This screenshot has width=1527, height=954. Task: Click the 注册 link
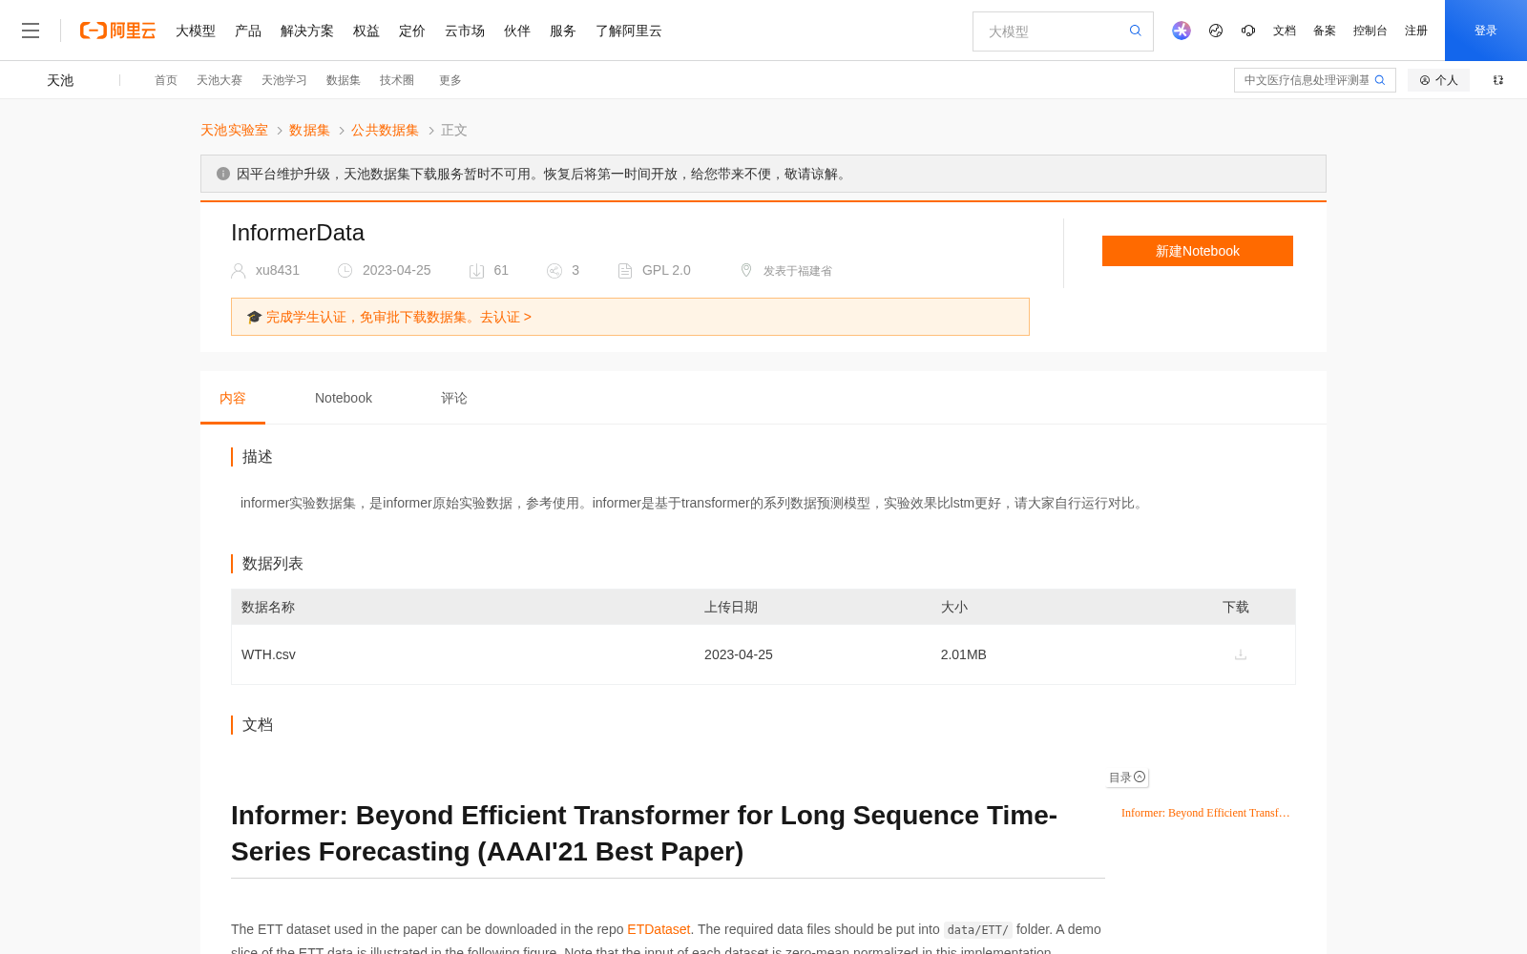(x=1416, y=31)
